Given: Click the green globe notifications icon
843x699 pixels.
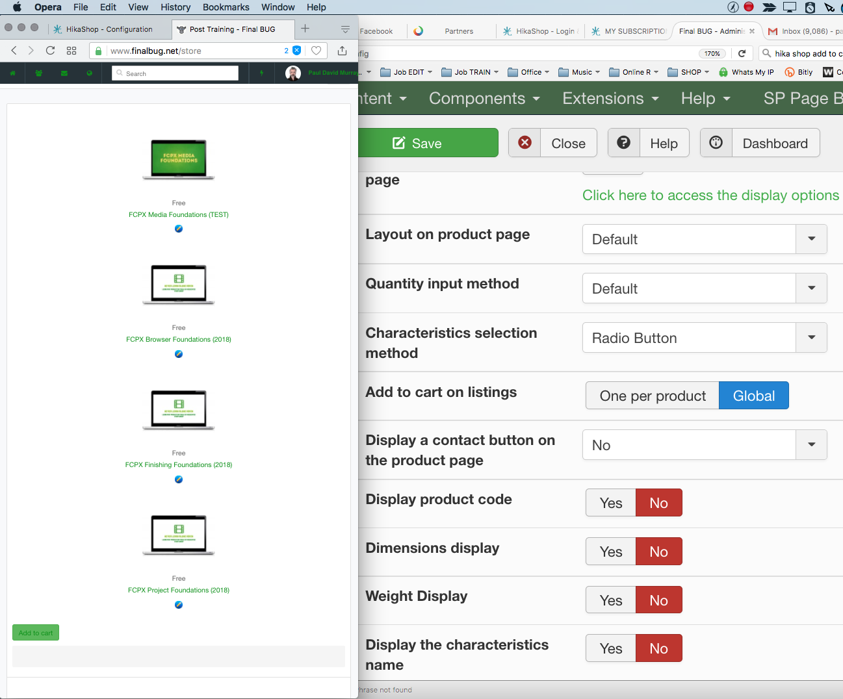Looking at the screenshot, I should (x=90, y=73).
